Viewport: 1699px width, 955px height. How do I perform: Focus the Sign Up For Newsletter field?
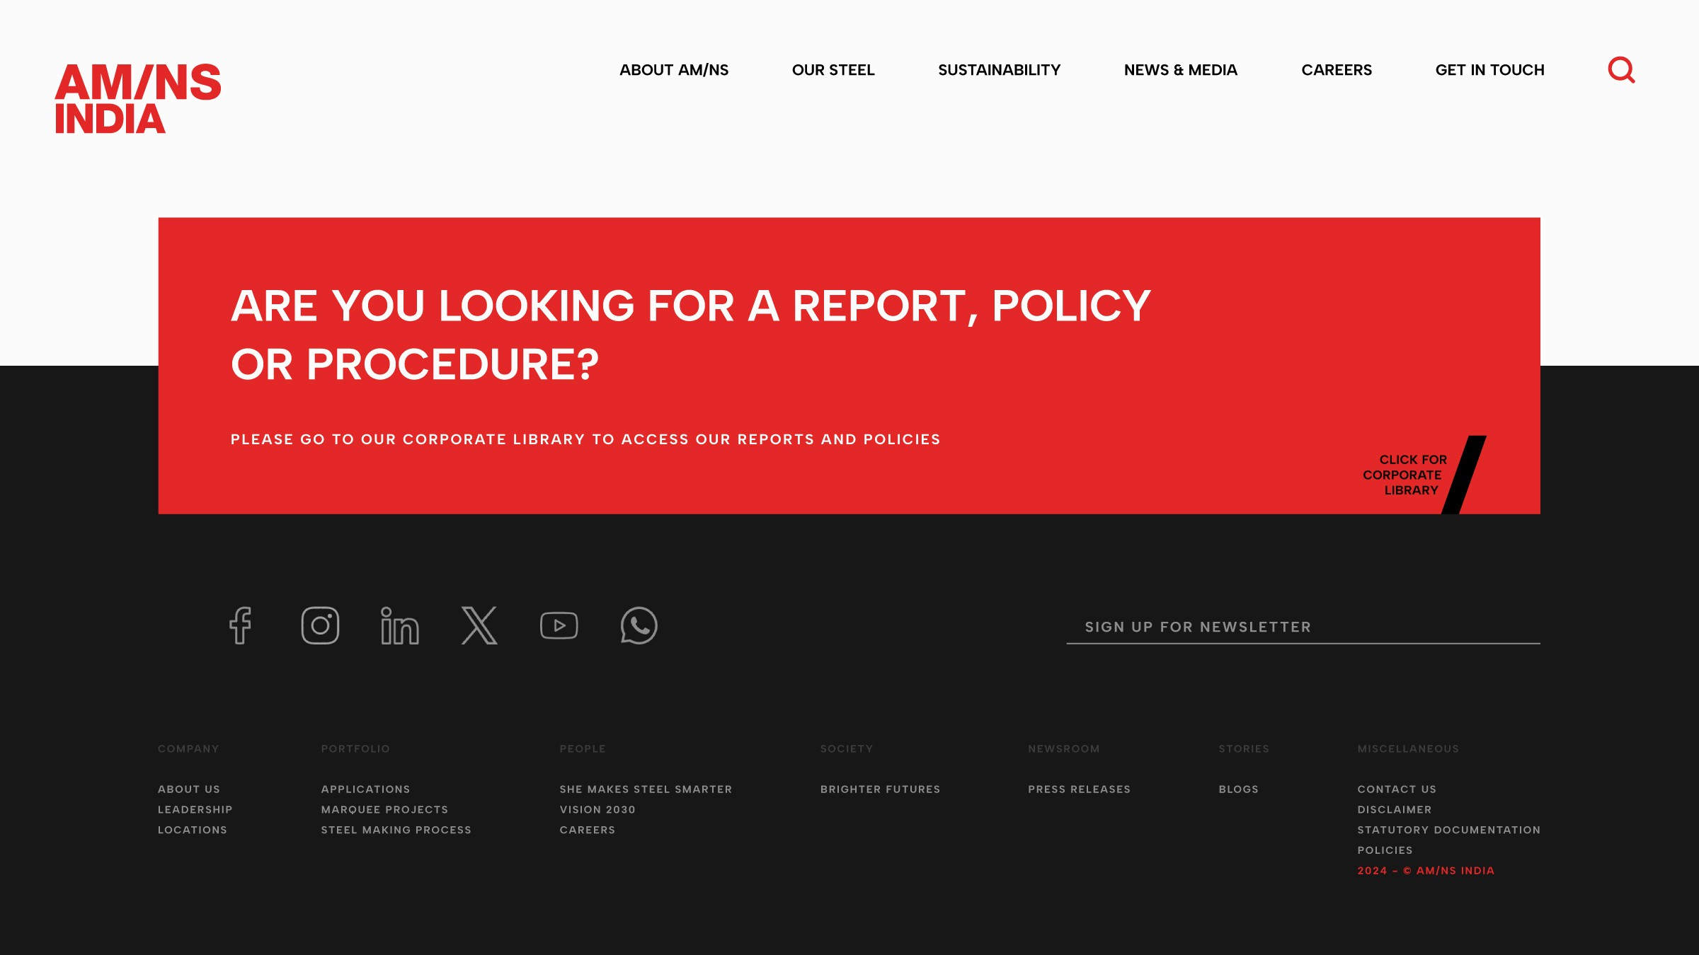[1303, 627]
